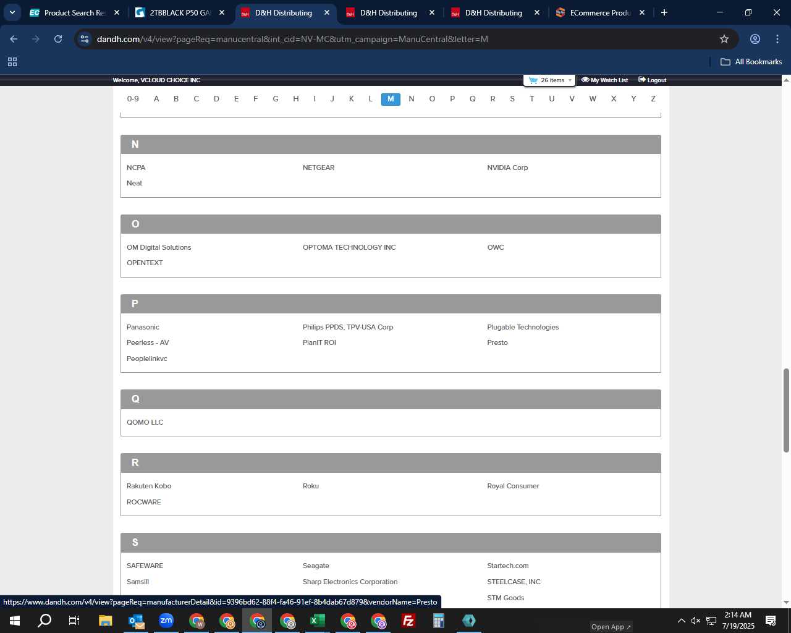Screen dimensions: 791x633
Task: Open the Neat manufacturer link
Action: pos(134,183)
